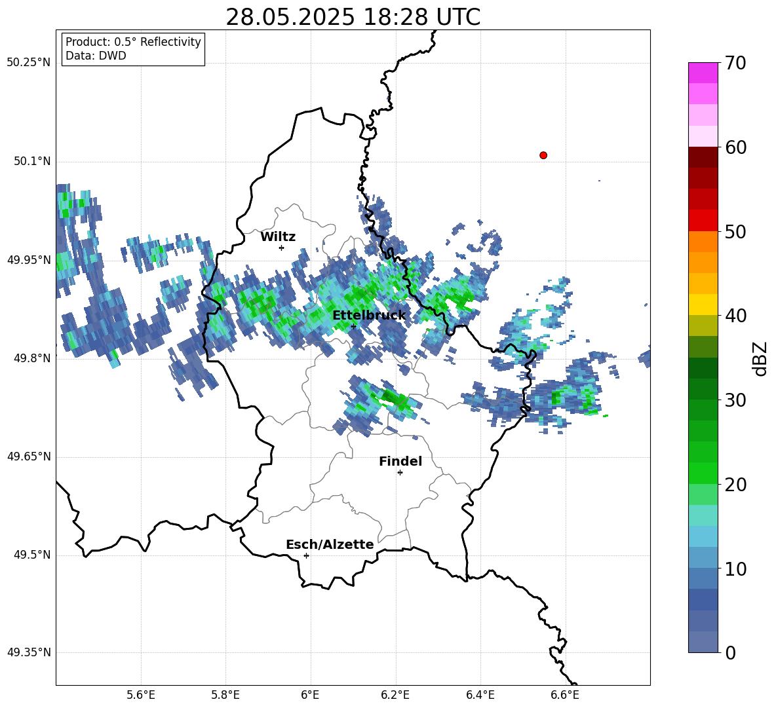Pick the yellow swatch just above 40
The image size is (776, 708).
(x=703, y=305)
